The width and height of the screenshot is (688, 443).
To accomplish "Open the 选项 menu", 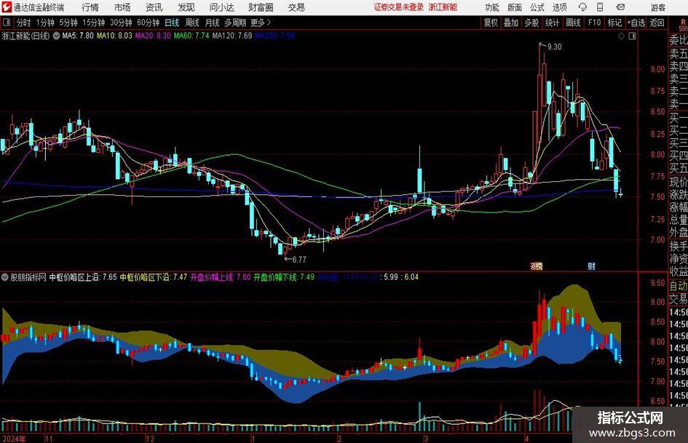I will [x=560, y=7].
